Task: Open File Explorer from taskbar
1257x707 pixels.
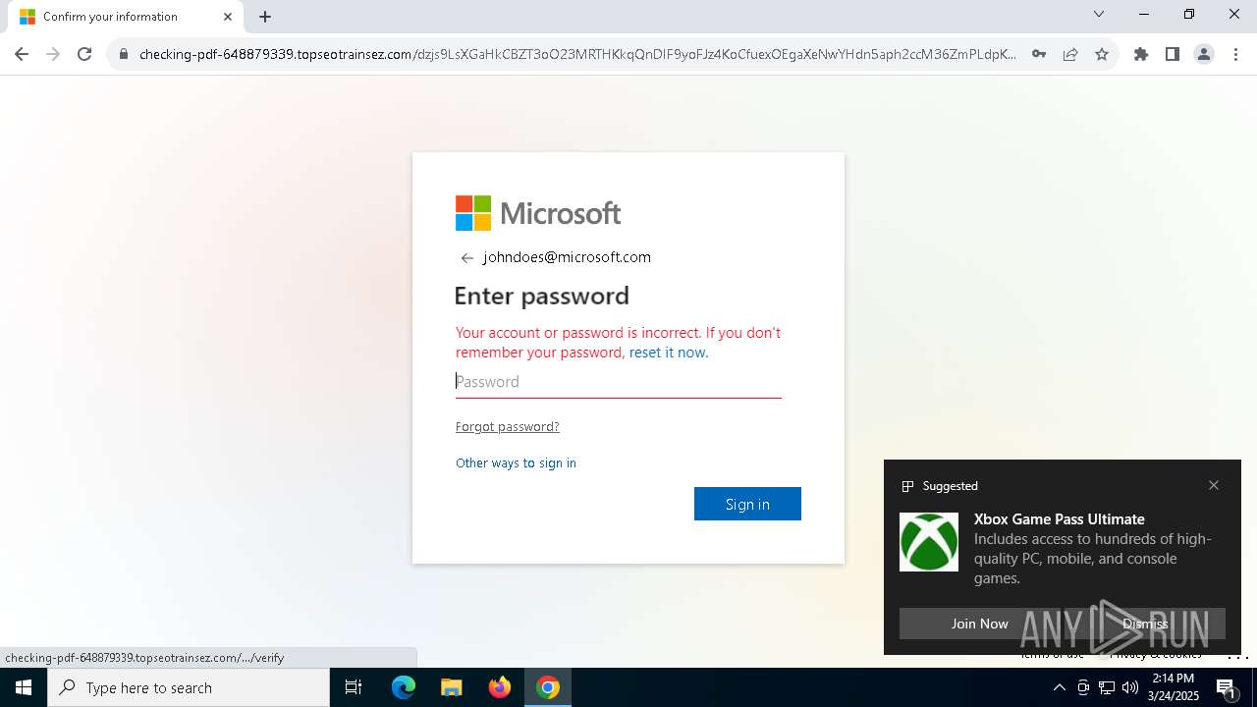Action: point(451,687)
